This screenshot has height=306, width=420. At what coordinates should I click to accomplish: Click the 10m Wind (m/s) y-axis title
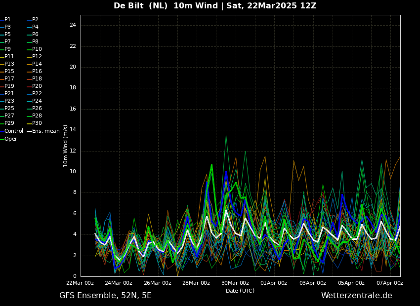pyautogui.click(x=65, y=146)
